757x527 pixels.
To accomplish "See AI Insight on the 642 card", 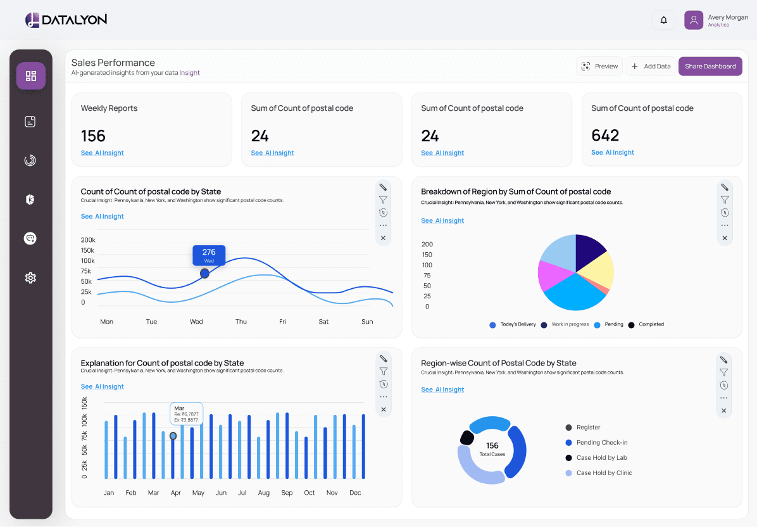I will tap(613, 152).
